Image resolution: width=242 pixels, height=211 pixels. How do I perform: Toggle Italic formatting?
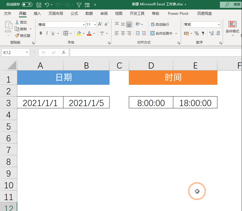47,33
